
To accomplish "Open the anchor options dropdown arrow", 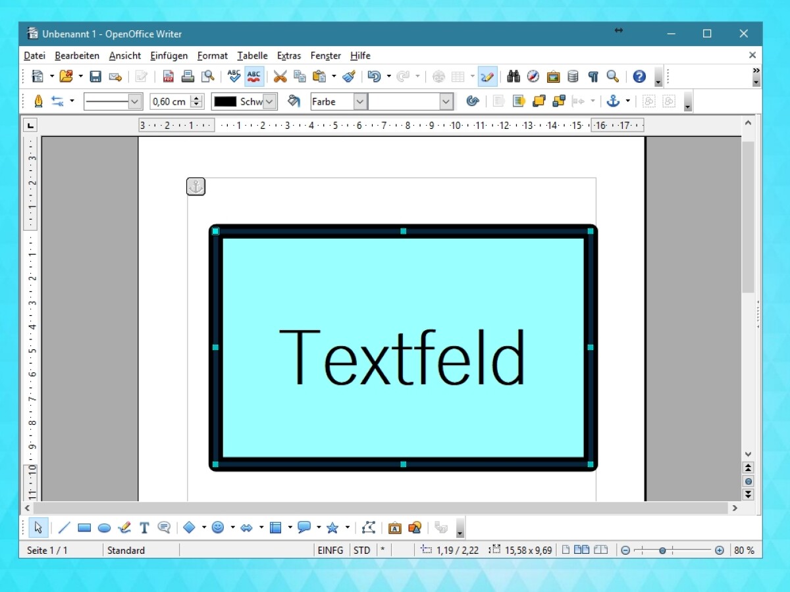I will [x=628, y=101].
